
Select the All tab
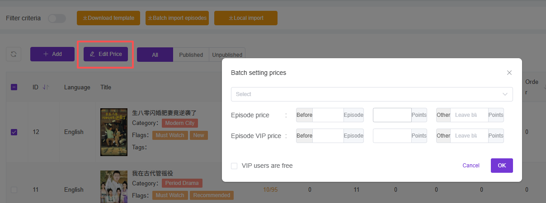coord(155,55)
